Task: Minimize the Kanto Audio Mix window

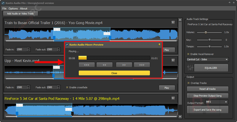Action: (x=229, y=3)
